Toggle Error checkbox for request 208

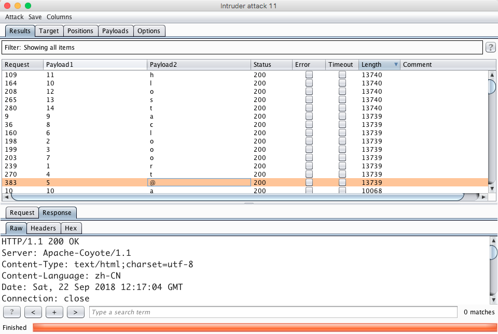click(309, 91)
